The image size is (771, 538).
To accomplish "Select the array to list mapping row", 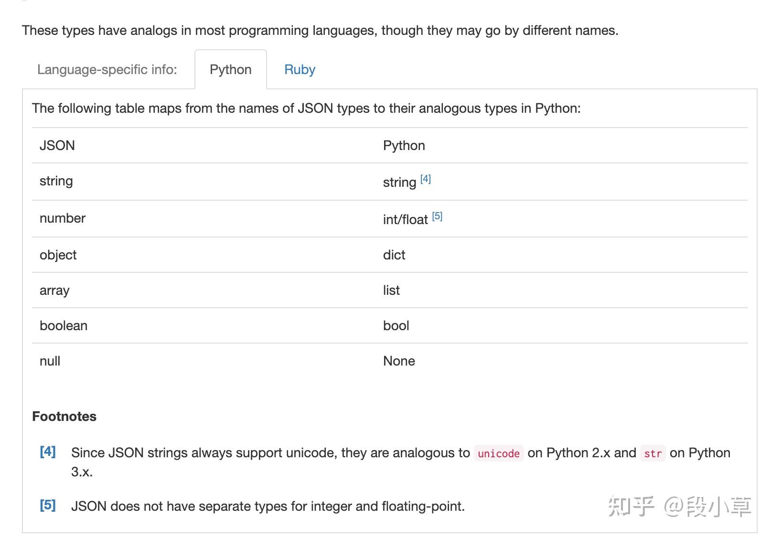I will [54, 290].
